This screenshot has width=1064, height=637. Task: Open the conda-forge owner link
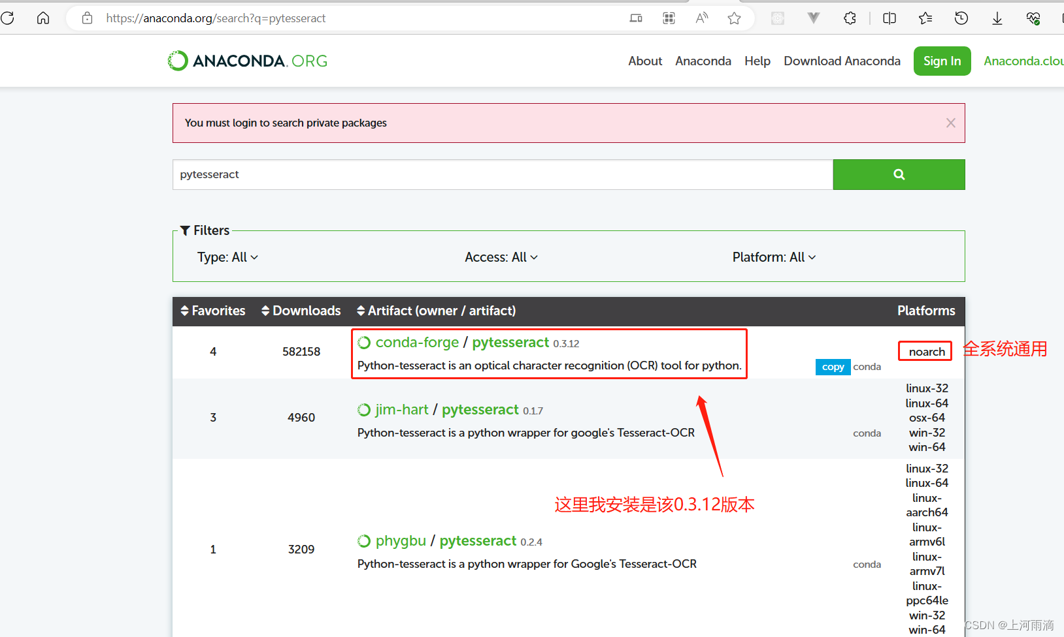pos(417,343)
